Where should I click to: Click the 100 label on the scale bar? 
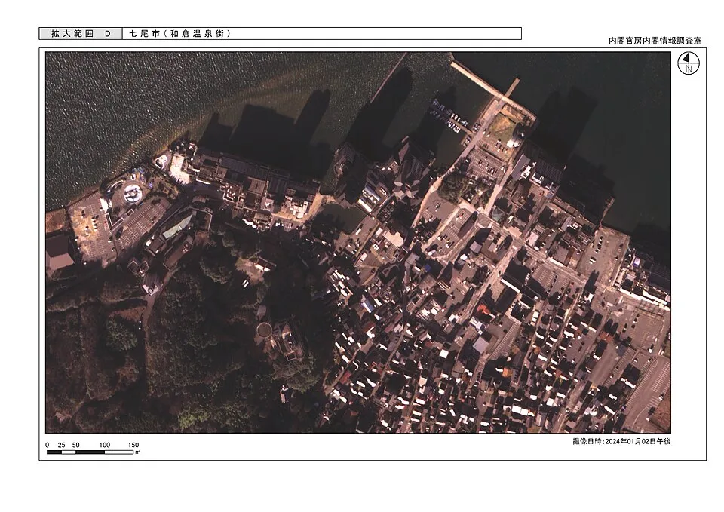click(105, 445)
